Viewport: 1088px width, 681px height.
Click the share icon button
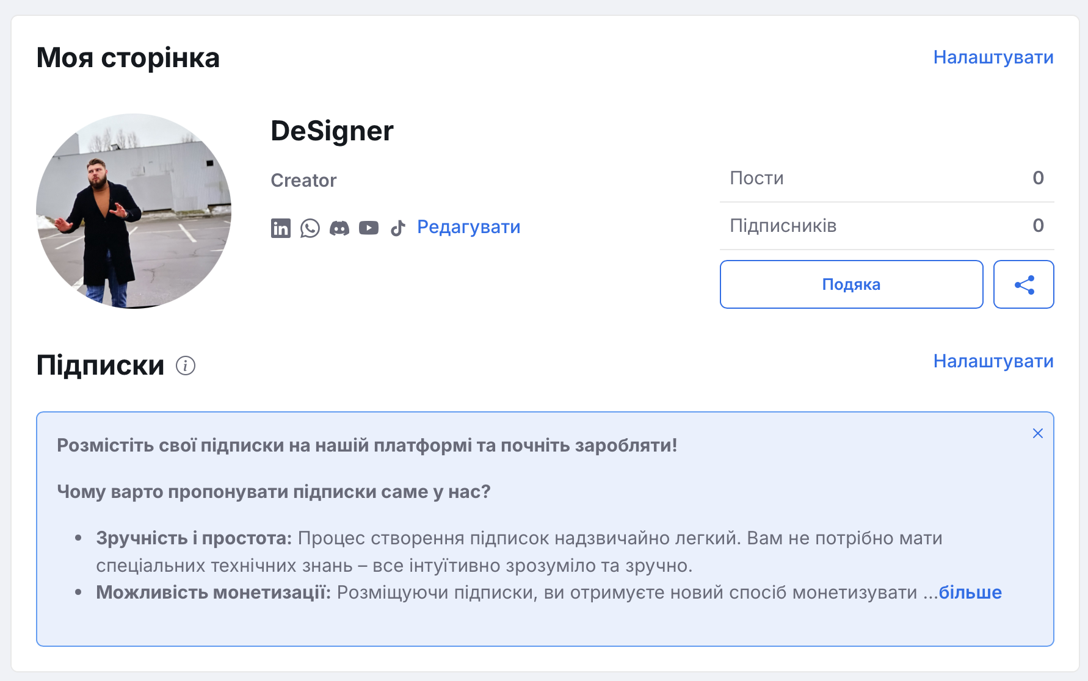tap(1024, 284)
